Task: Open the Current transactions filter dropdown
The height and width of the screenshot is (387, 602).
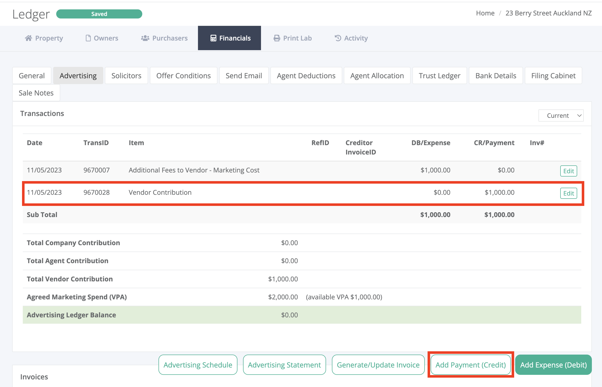Action: coord(561,115)
